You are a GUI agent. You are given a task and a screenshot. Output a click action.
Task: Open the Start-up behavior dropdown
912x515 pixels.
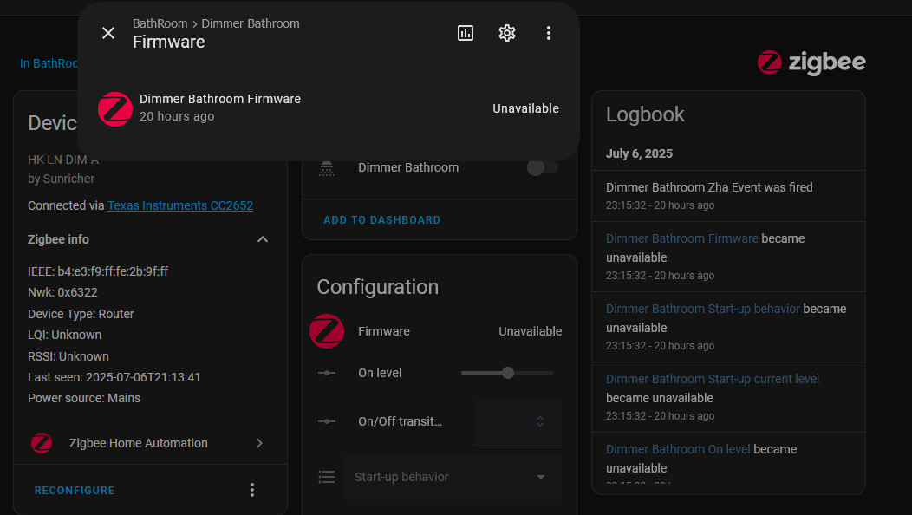point(453,477)
